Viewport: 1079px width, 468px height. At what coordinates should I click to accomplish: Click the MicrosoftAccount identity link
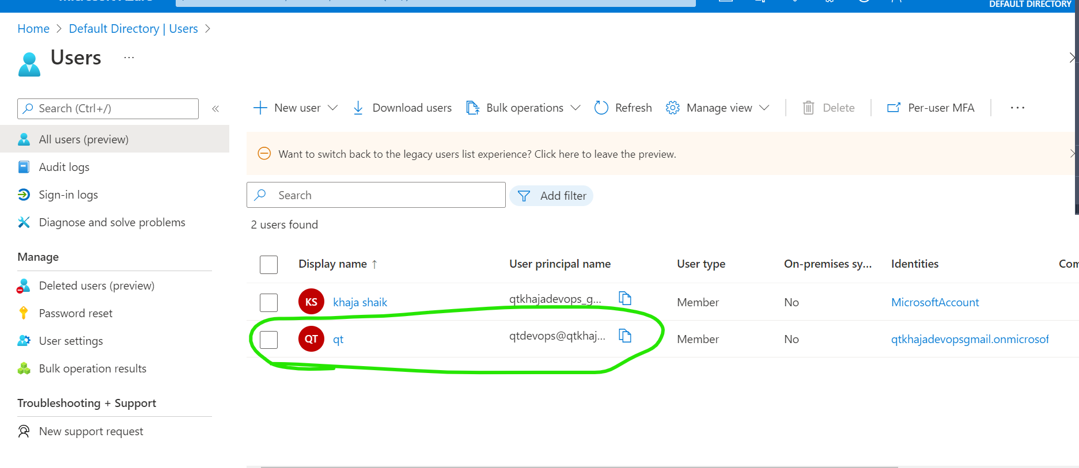935,302
